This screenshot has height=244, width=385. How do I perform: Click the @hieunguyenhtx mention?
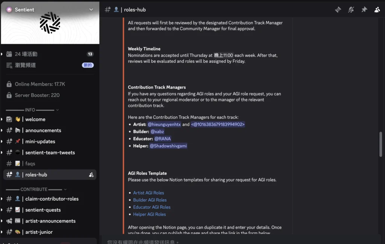(164, 124)
